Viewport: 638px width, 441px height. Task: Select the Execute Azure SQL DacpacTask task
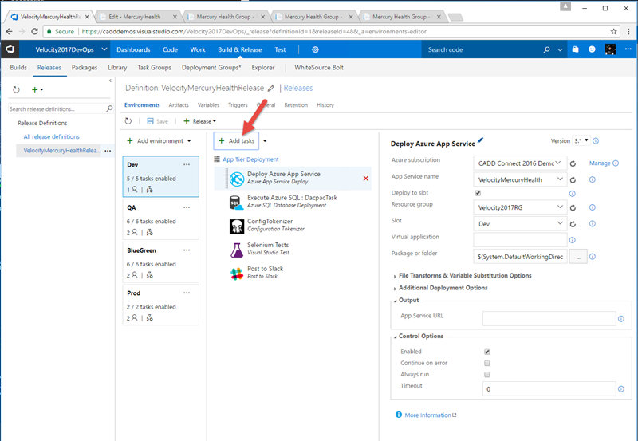point(293,202)
